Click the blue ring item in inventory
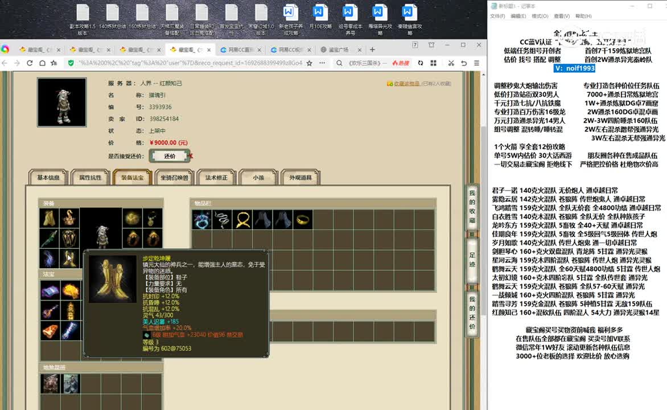Image resolution: width=667 pixels, height=410 pixels. tap(201, 220)
